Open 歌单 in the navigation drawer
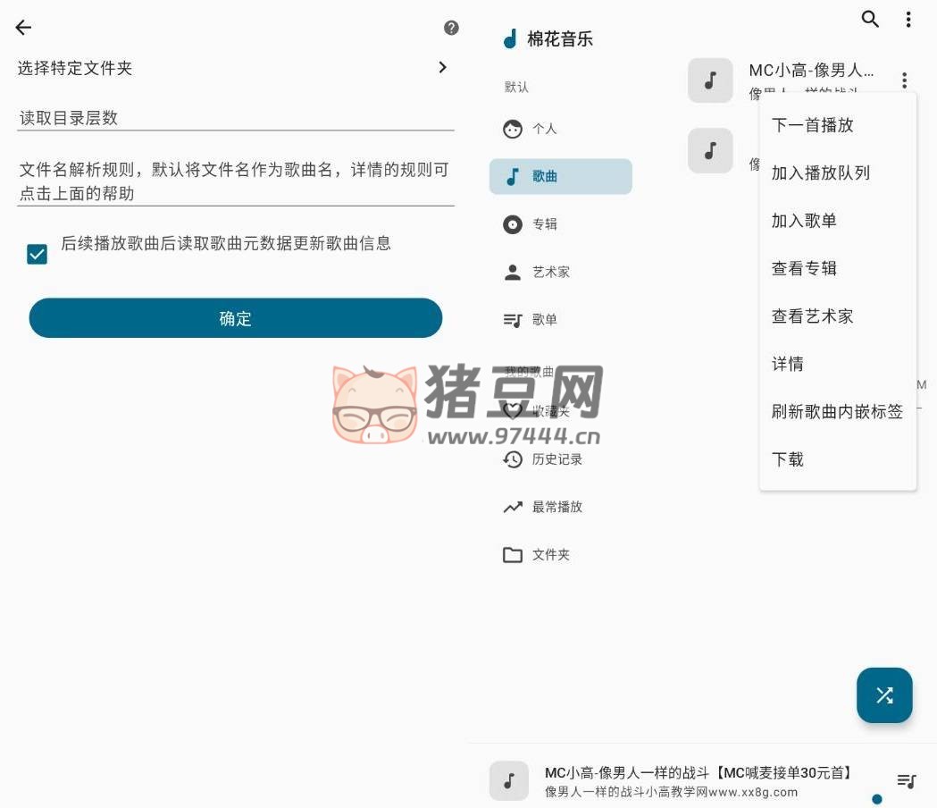Screen dimensions: 937x808 tap(561, 320)
